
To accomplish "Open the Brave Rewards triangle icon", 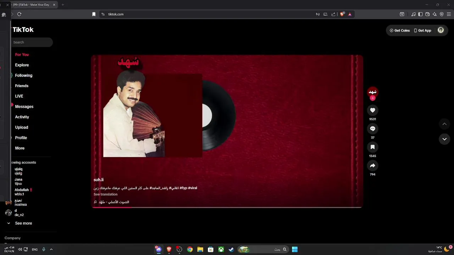I will click(350, 14).
